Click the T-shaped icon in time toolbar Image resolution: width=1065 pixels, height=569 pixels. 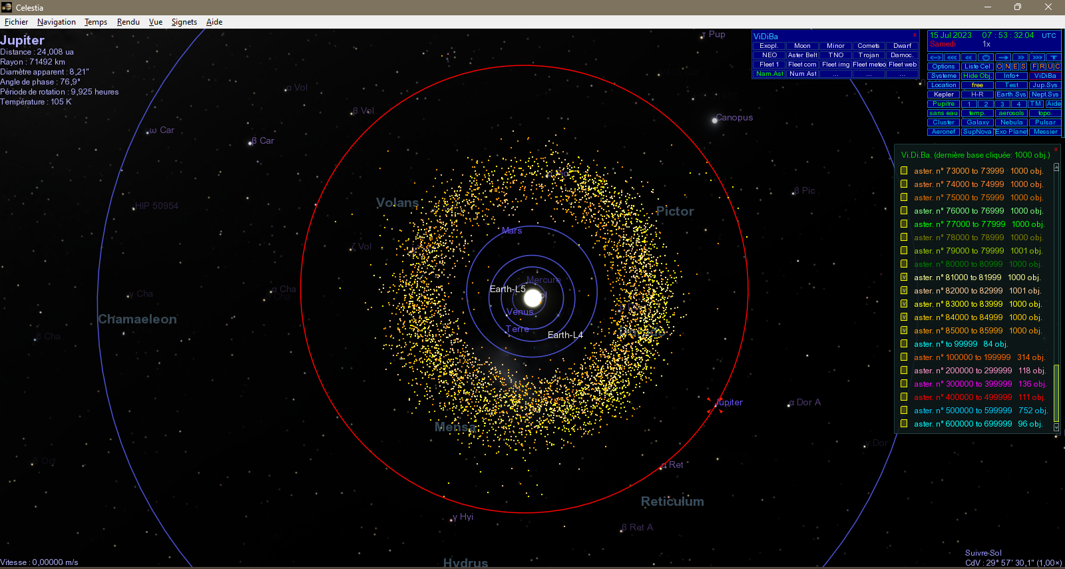1054,57
